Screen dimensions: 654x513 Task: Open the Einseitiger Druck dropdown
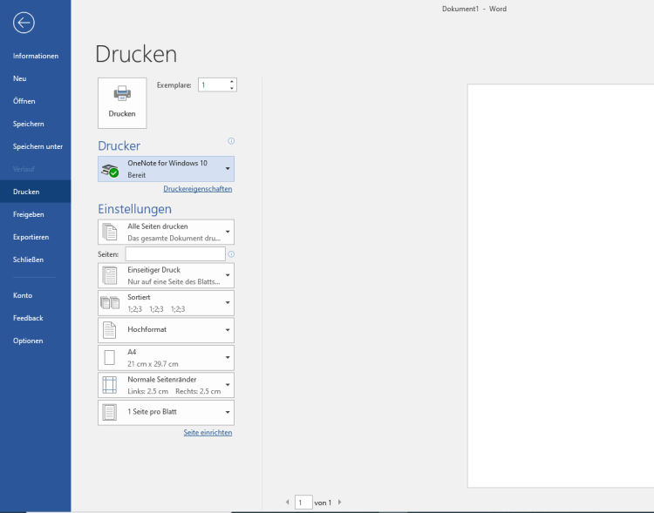pos(167,275)
